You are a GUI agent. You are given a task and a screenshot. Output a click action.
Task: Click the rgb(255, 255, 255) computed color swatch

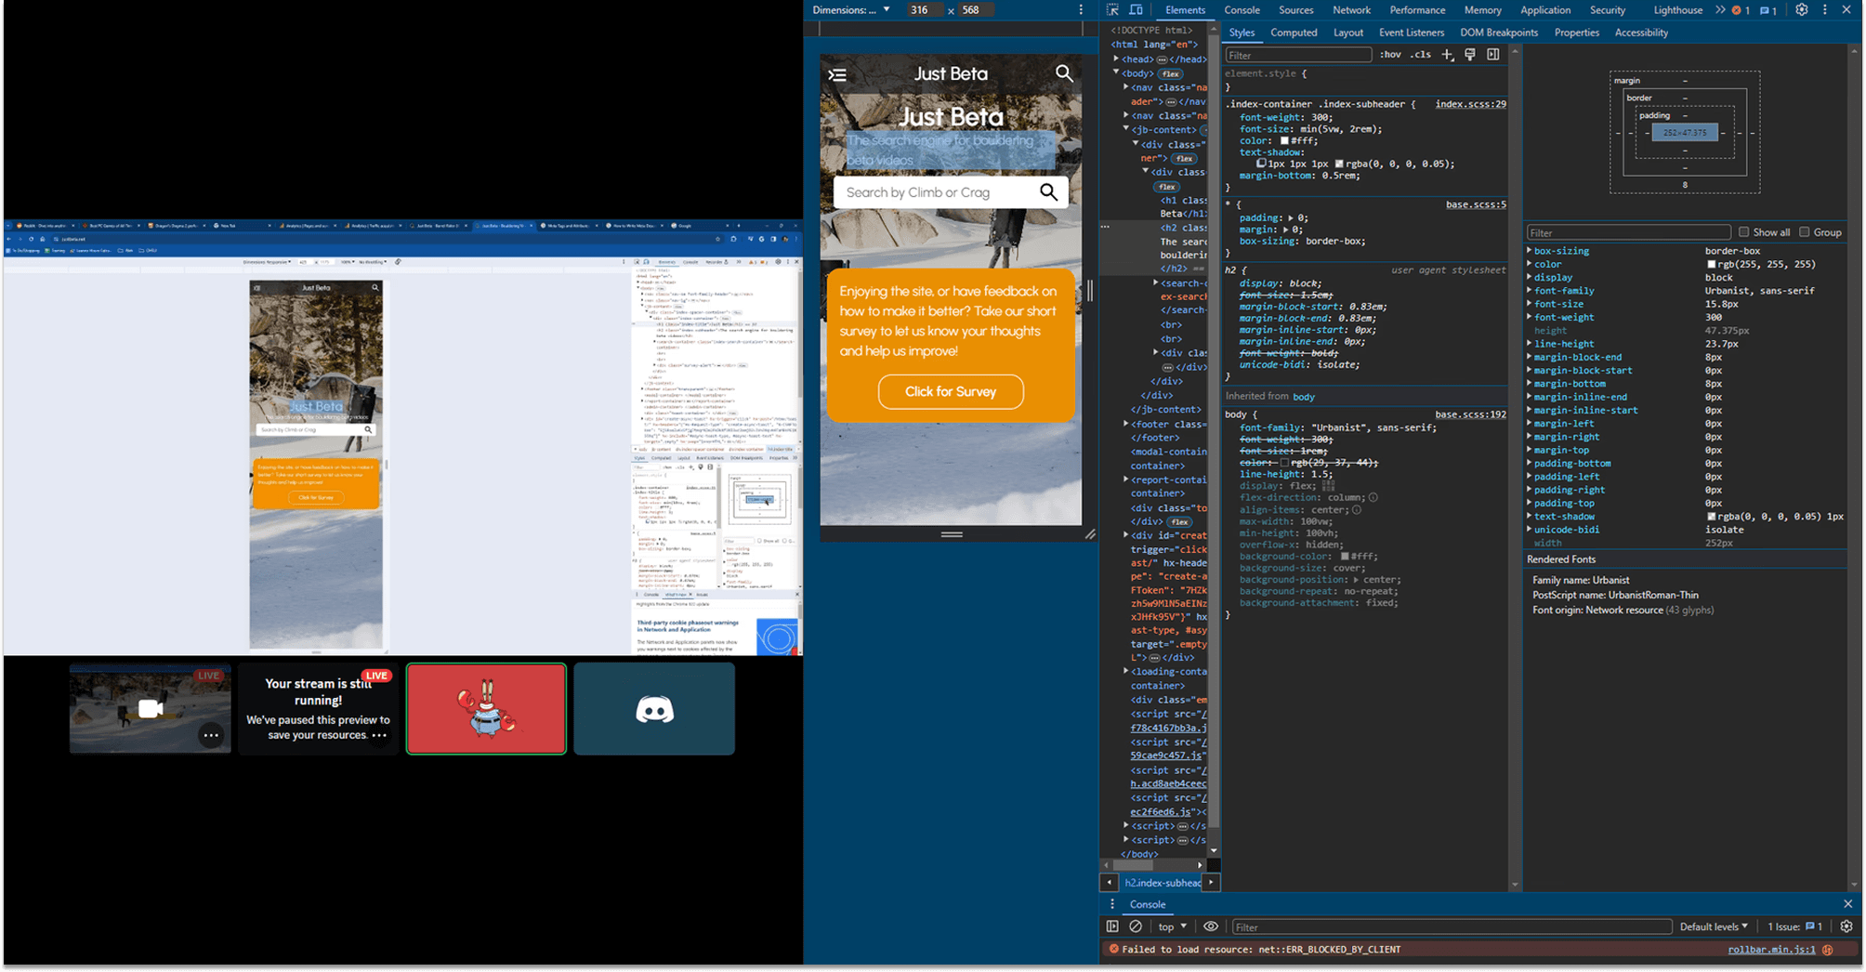(x=1711, y=265)
